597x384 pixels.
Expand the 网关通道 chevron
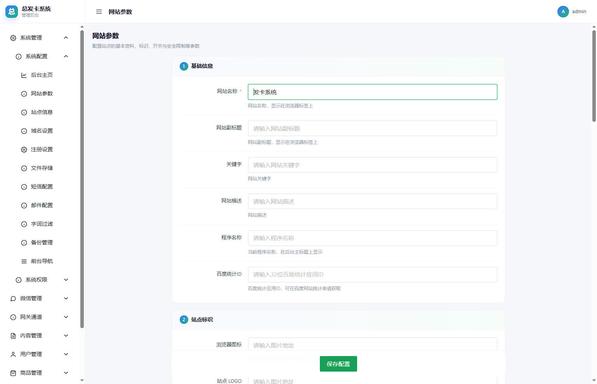pos(66,317)
